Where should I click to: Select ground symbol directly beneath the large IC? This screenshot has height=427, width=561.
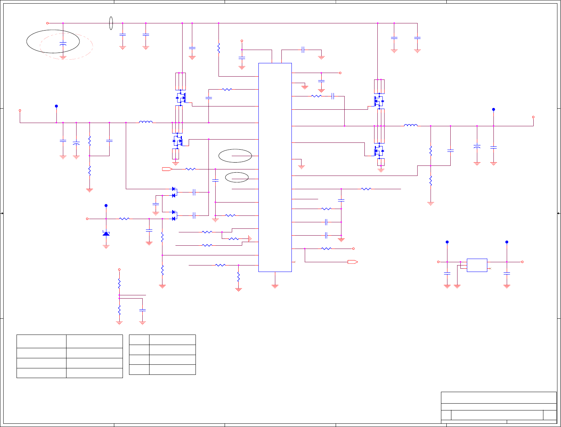[x=275, y=286]
